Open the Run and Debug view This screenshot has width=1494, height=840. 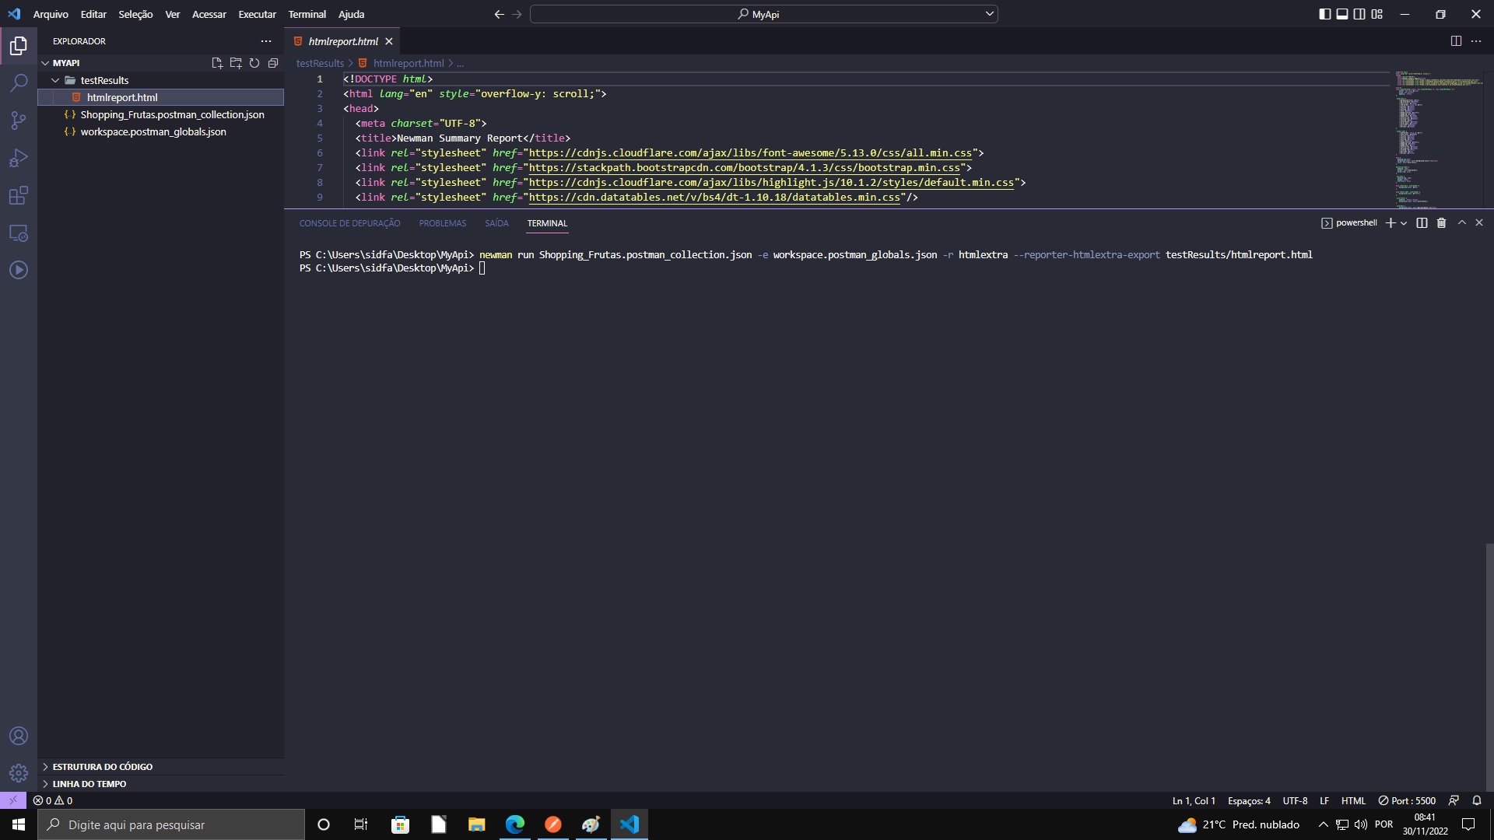18,158
